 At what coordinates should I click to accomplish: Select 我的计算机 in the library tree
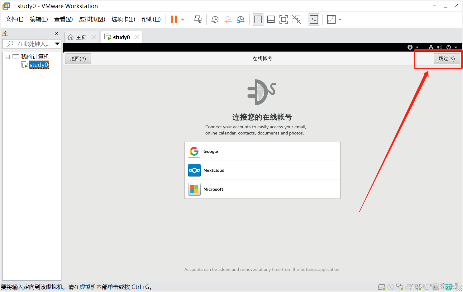(x=35, y=57)
